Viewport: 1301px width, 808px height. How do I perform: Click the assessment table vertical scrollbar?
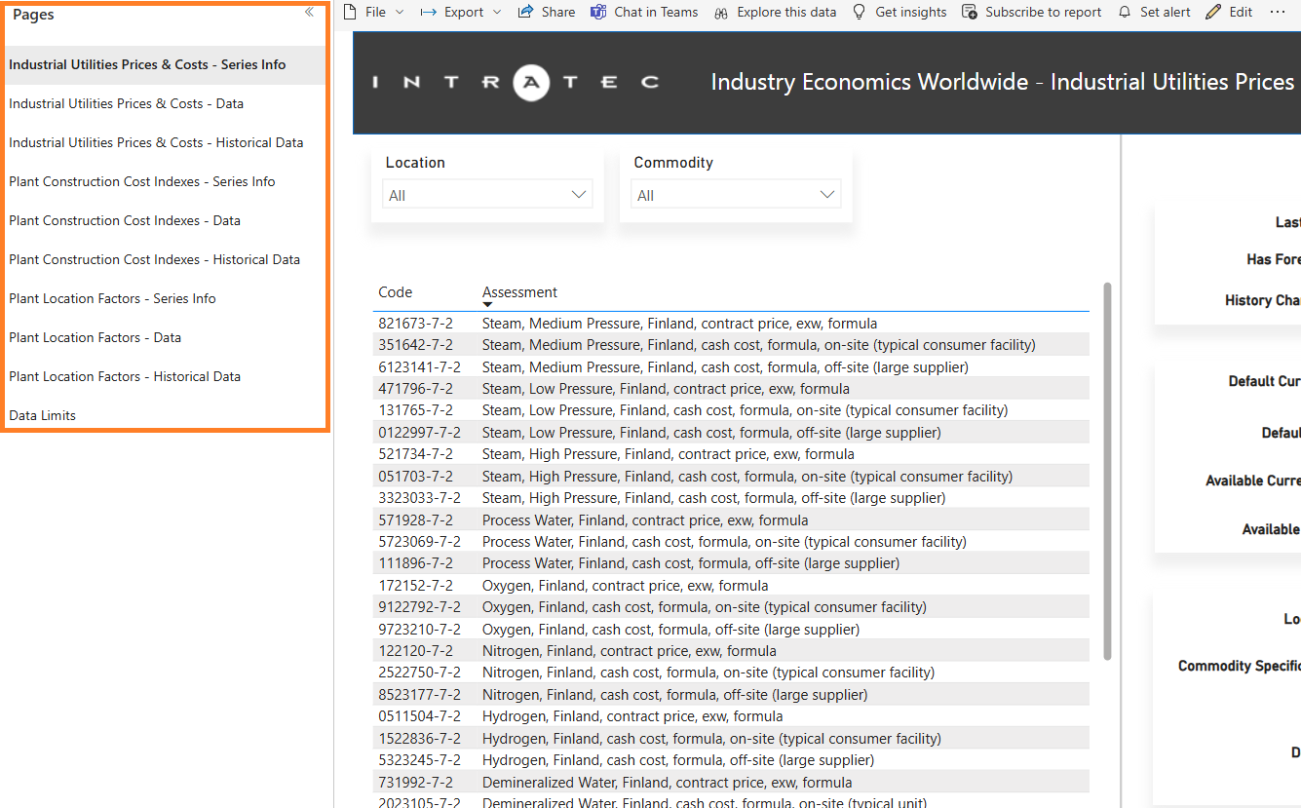(x=1106, y=471)
